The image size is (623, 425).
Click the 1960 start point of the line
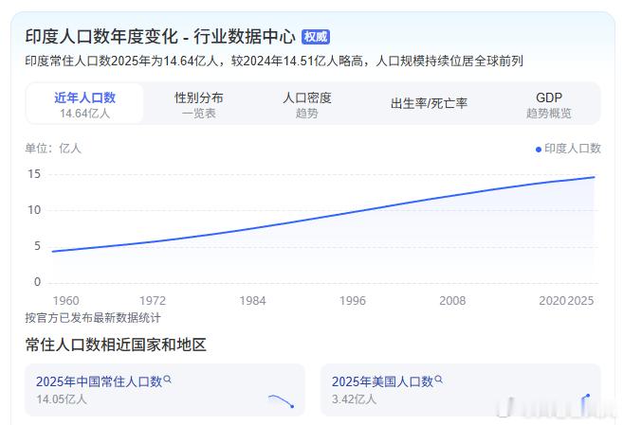53,252
